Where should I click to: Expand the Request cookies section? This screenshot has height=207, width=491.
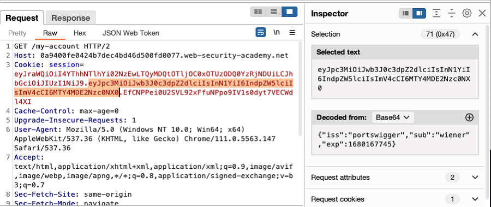475,199
